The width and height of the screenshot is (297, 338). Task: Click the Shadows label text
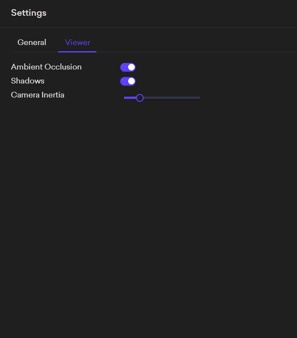tap(28, 81)
